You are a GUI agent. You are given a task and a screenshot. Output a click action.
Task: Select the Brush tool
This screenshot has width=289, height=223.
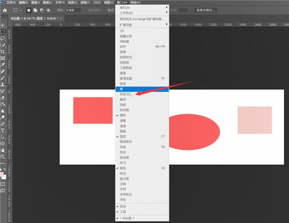click(3, 78)
